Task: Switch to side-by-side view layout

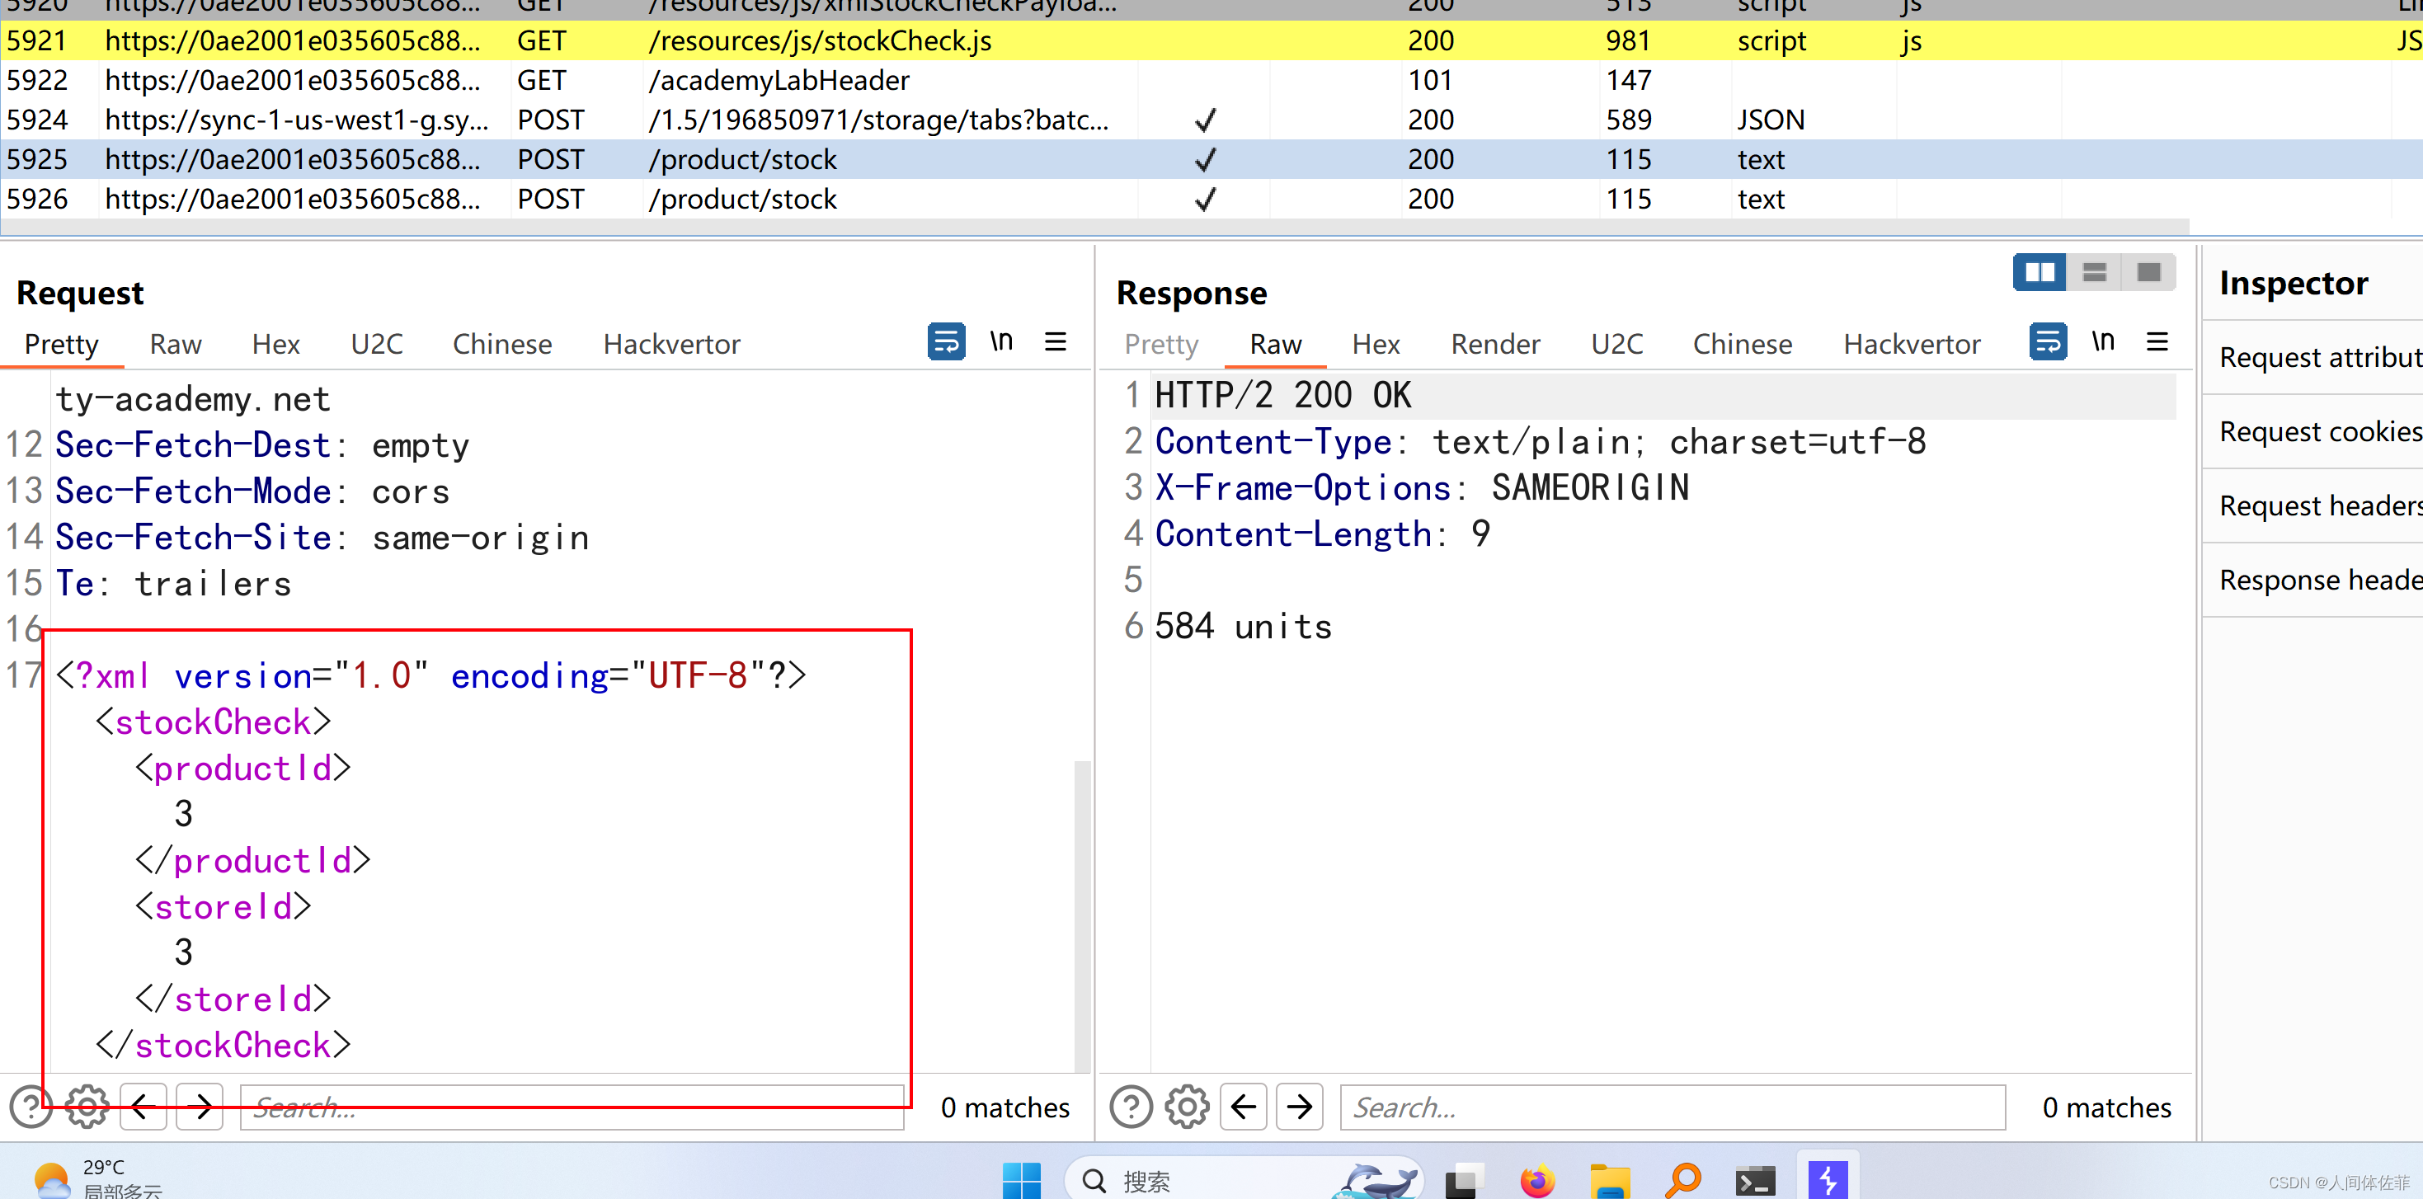Action: click(x=2040, y=272)
